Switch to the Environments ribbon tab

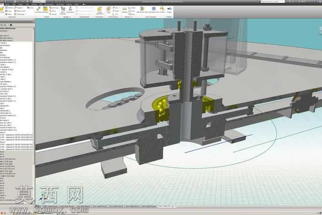[x=49, y=4]
